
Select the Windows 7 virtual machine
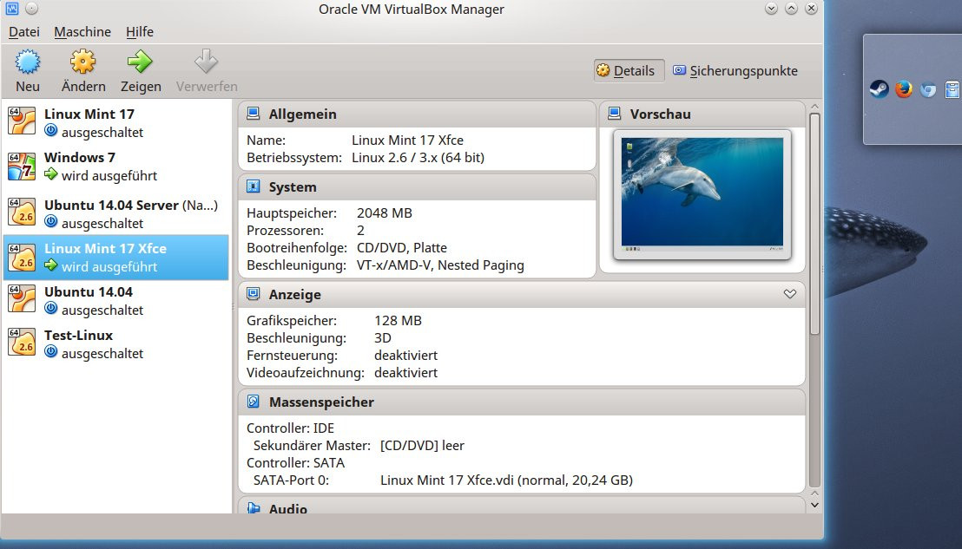pos(116,166)
